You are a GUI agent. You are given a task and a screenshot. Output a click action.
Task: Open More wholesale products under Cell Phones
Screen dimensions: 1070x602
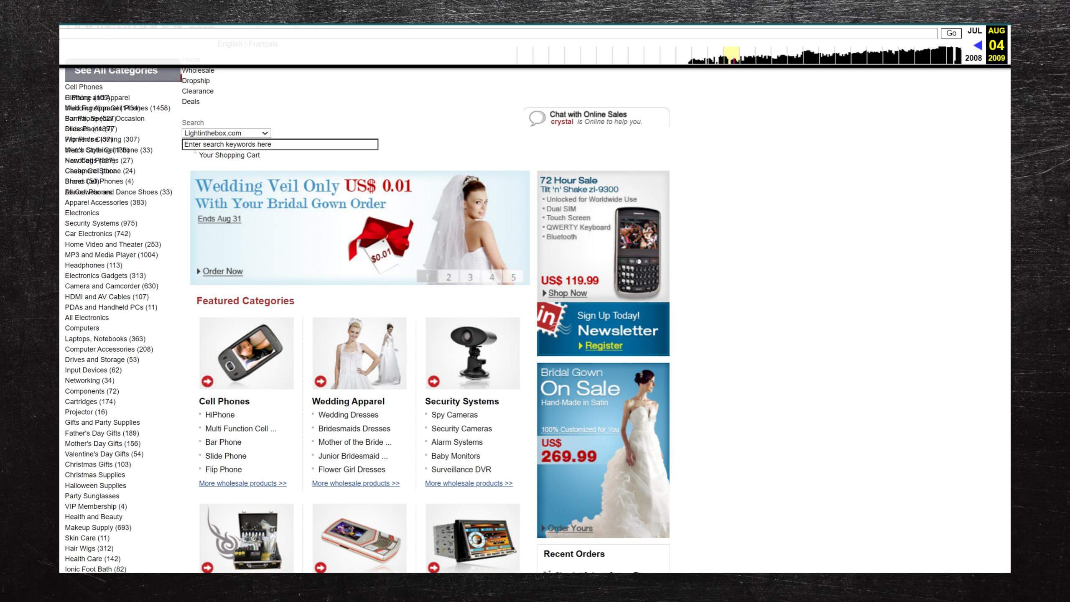point(243,483)
